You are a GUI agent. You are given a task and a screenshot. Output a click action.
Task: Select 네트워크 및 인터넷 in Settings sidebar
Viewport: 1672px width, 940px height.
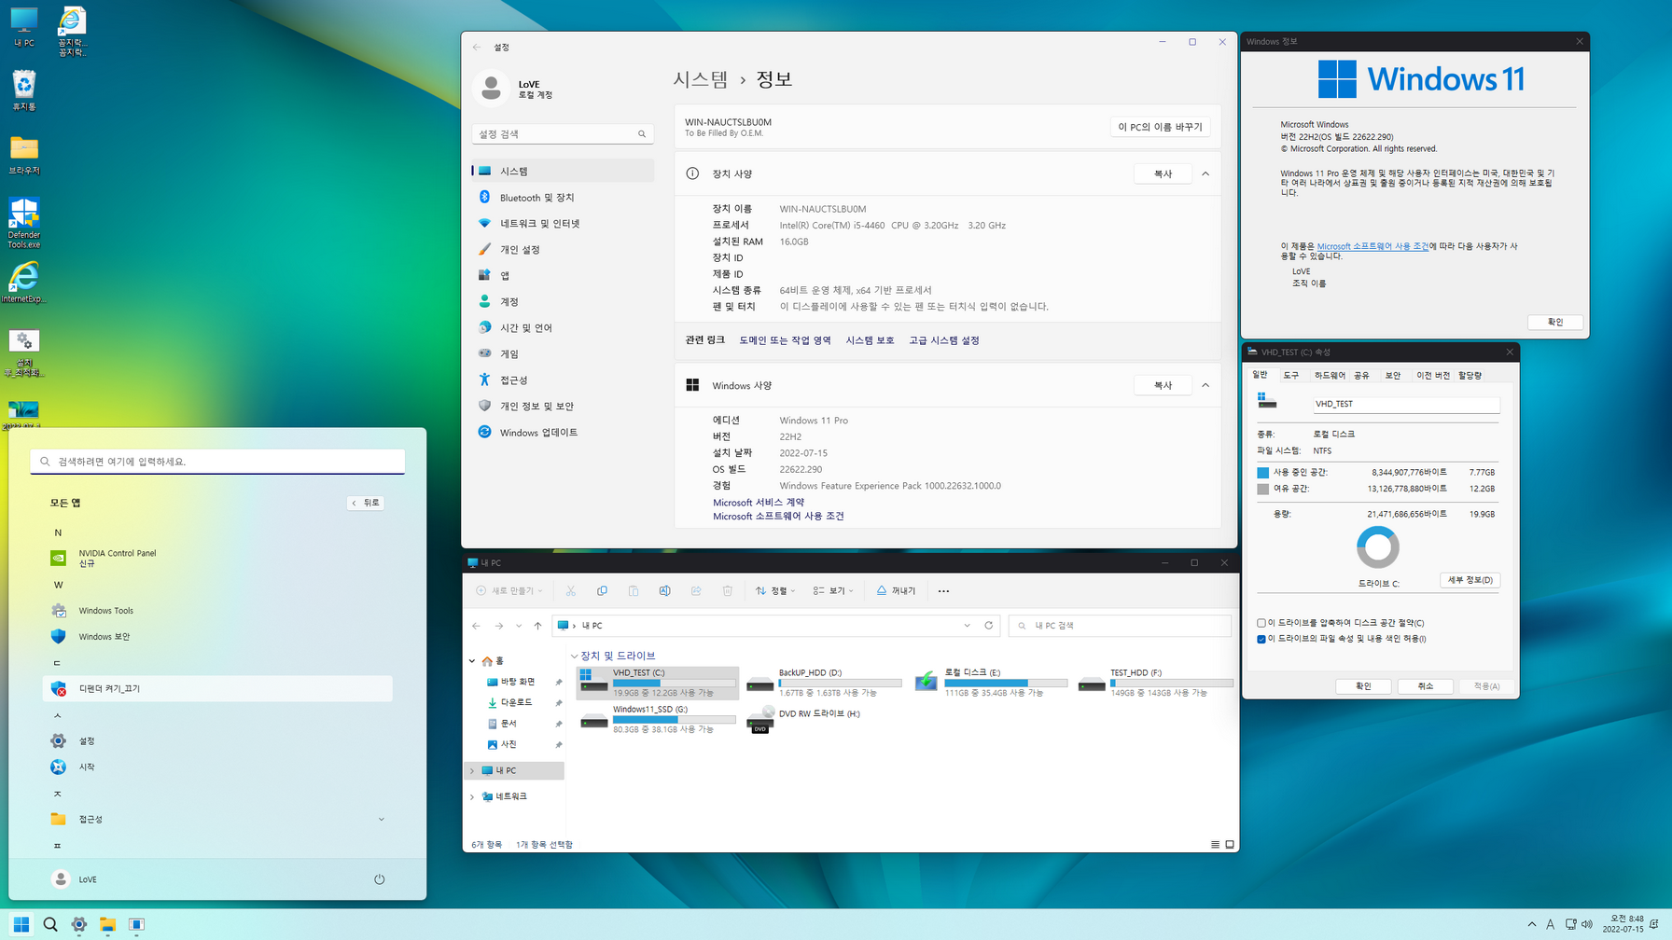(x=563, y=224)
